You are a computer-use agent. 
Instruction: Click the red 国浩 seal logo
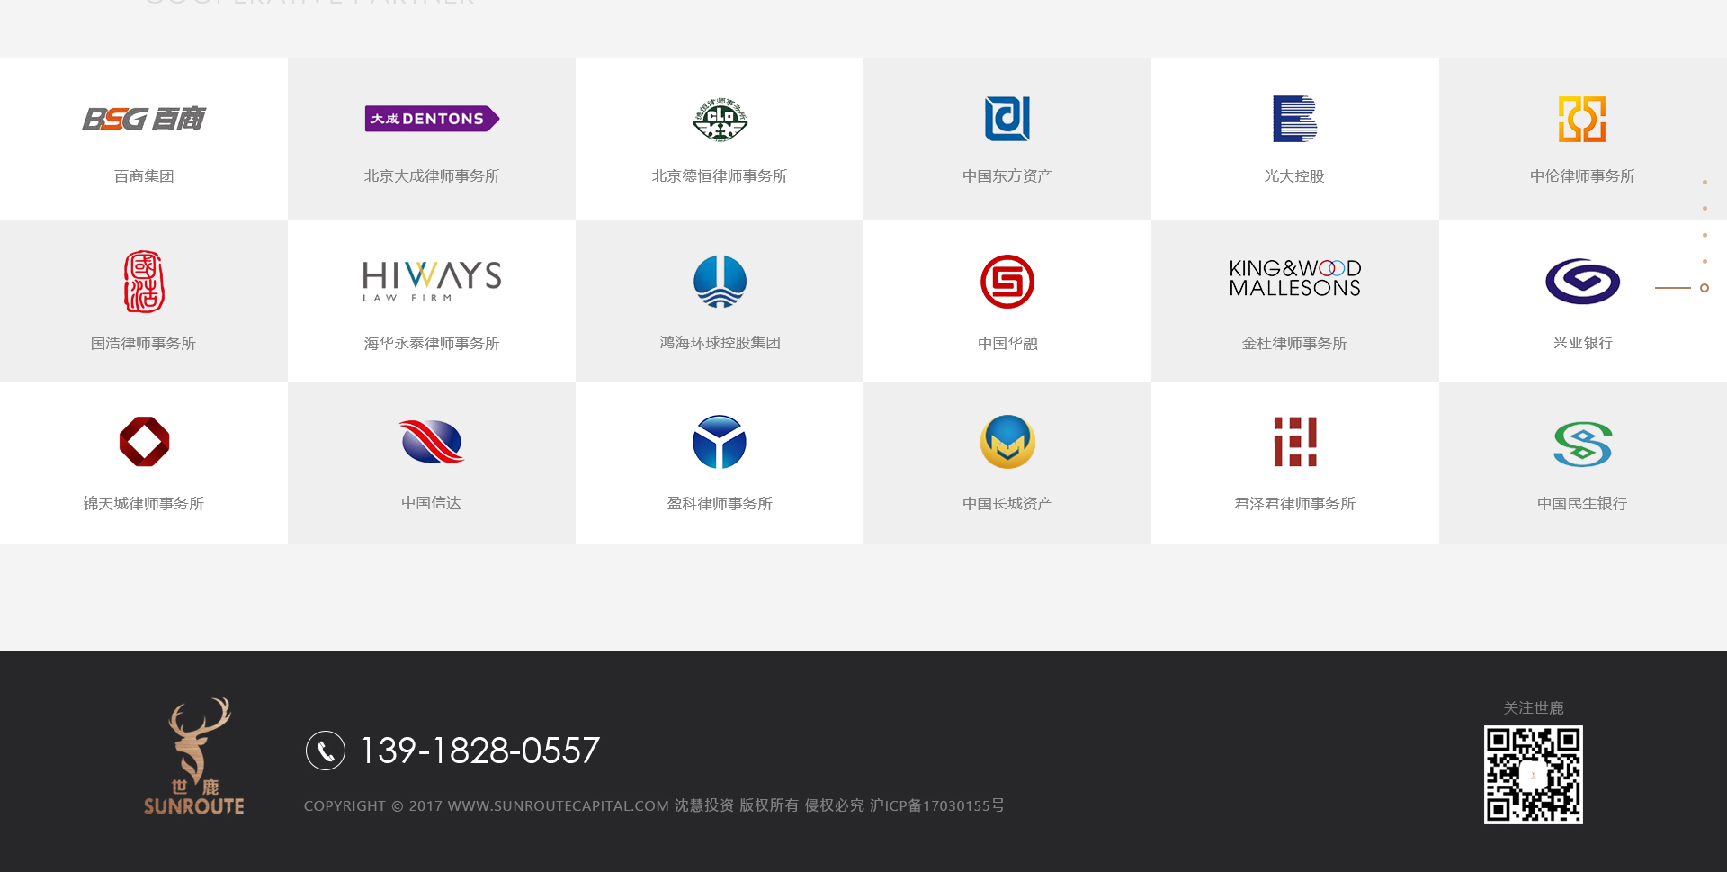(144, 282)
